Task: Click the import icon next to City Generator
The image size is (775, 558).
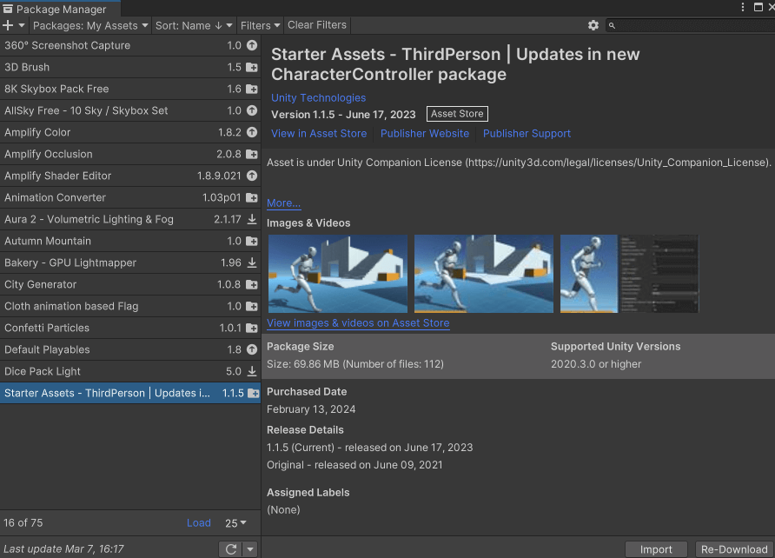Action: pyautogui.click(x=252, y=284)
